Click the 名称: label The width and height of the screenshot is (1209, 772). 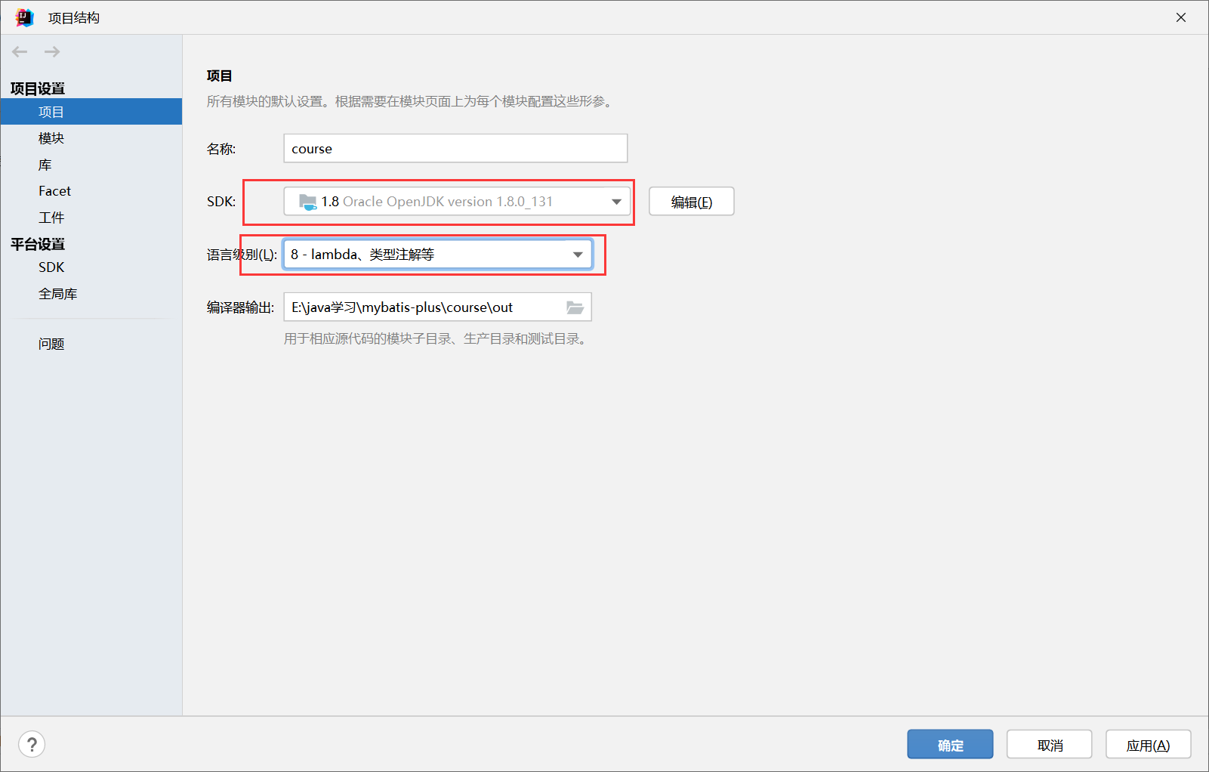pyautogui.click(x=221, y=149)
